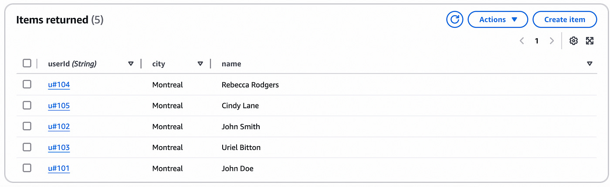Sort by city column arrow

click(200, 64)
